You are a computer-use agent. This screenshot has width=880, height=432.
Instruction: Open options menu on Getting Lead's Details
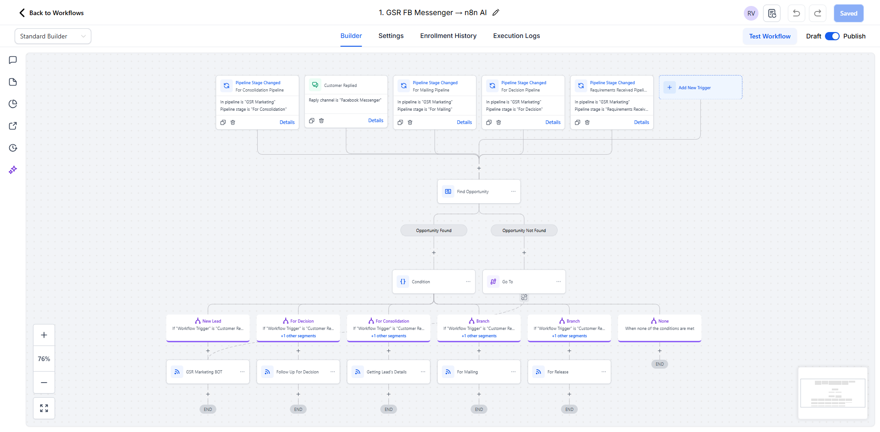click(x=423, y=372)
